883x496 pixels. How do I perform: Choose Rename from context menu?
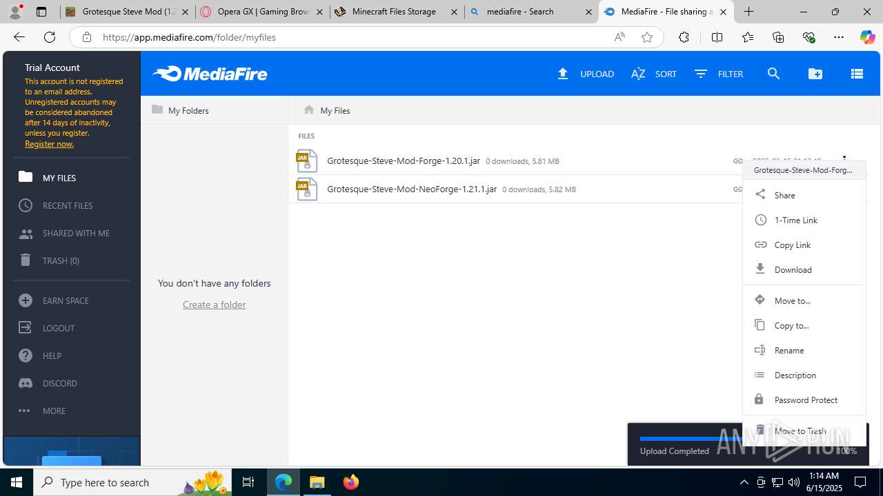click(804, 350)
